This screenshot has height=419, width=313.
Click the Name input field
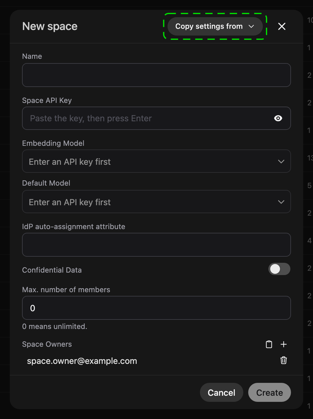(x=156, y=75)
